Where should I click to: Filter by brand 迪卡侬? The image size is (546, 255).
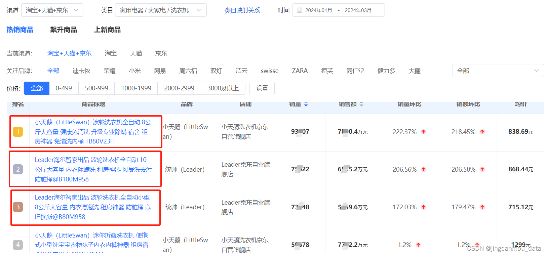point(81,71)
